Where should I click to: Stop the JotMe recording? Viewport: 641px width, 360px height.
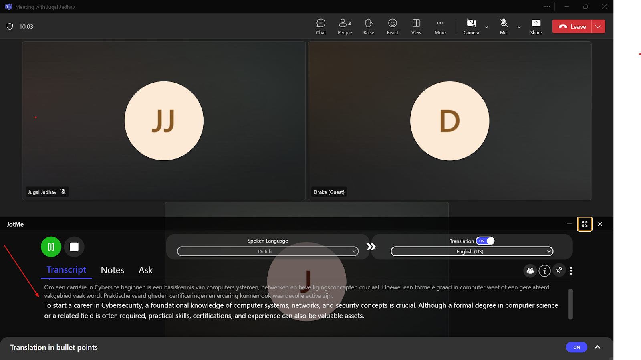coord(74,247)
